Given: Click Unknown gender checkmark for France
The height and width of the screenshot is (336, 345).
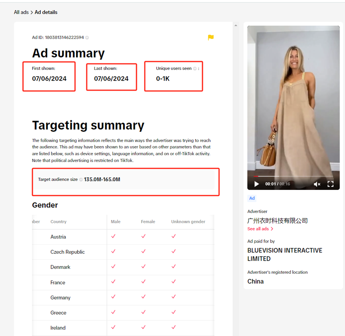Looking at the screenshot, I should (173, 282).
